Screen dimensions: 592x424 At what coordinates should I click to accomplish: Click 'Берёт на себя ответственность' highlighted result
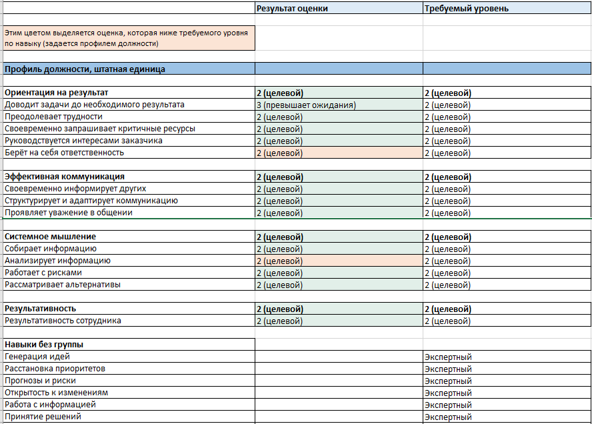[339, 153]
